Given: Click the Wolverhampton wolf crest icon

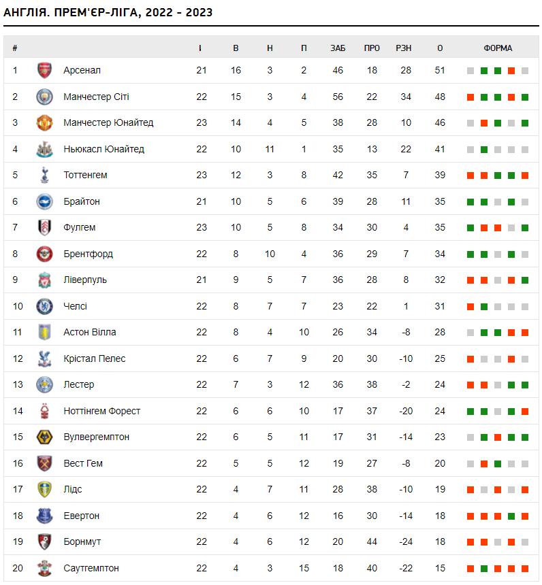Looking at the screenshot, I should [44, 437].
